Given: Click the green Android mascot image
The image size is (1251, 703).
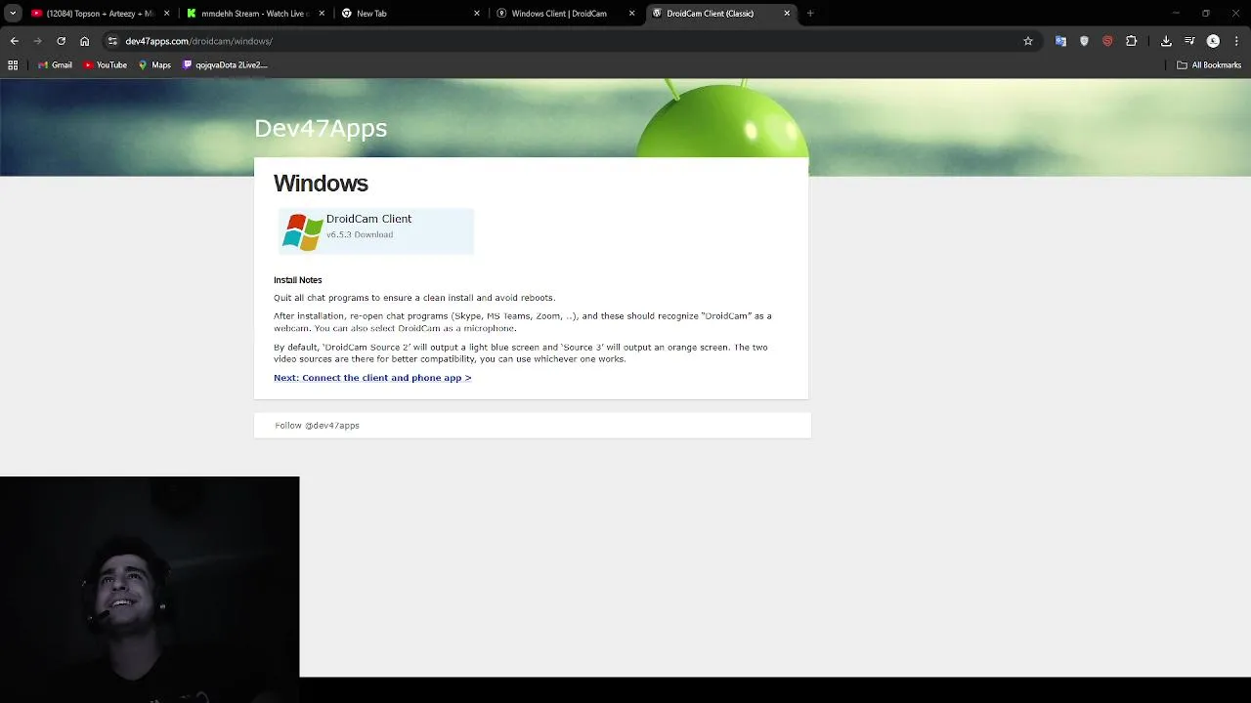Looking at the screenshot, I should coord(723,119).
